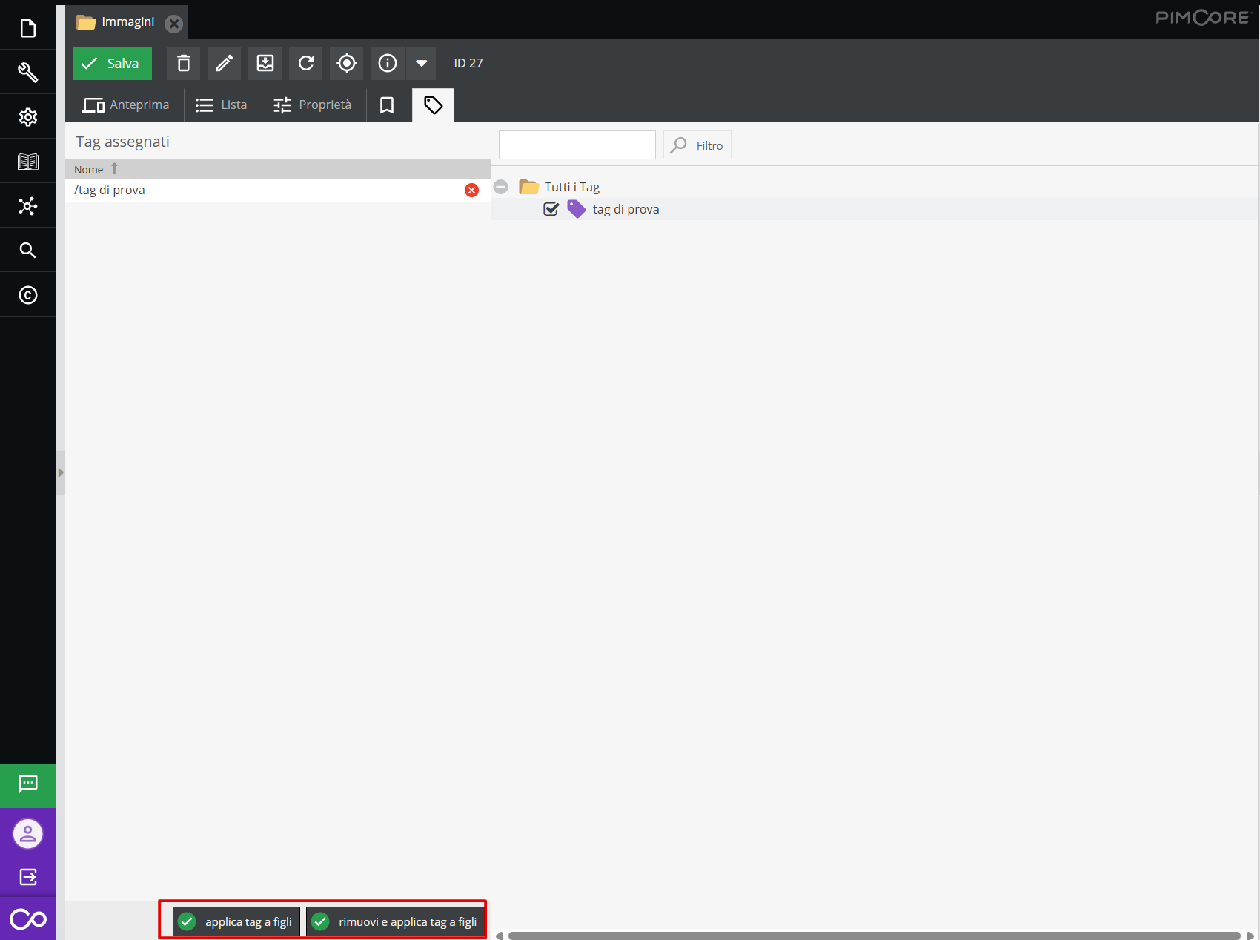Image resolution: width=1260 pixels, height=940 pixels.
Task: Uncheck the 'tag di prova' checkbox
Action: [551, 209]
